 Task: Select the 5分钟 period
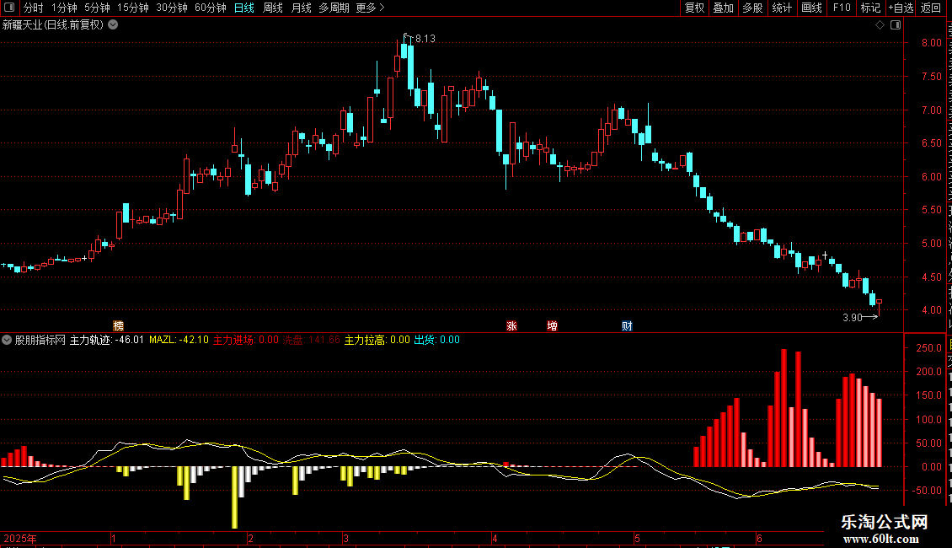point(97,8)
